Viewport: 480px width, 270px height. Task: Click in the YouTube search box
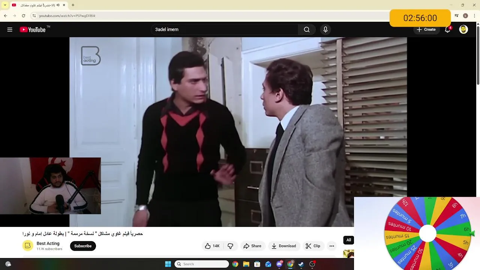(225, 30)
